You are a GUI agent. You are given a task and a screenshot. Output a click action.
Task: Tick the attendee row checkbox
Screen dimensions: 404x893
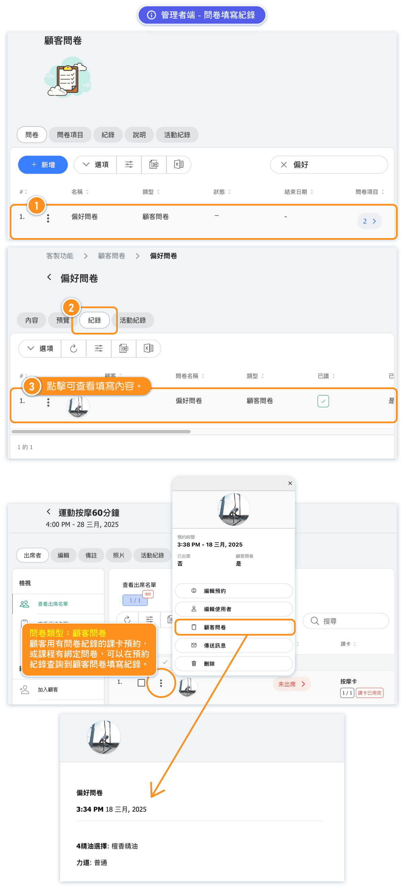(x=141, y=683)
